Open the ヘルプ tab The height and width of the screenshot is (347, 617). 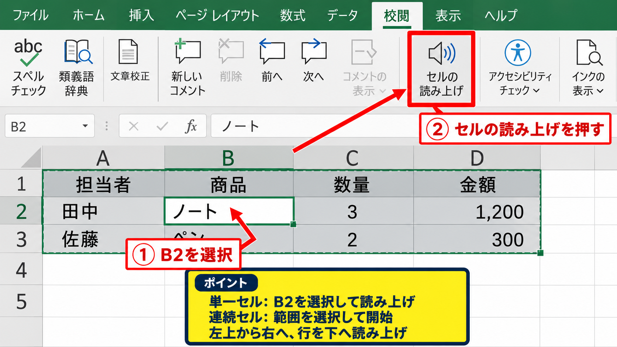pos(501,15)
